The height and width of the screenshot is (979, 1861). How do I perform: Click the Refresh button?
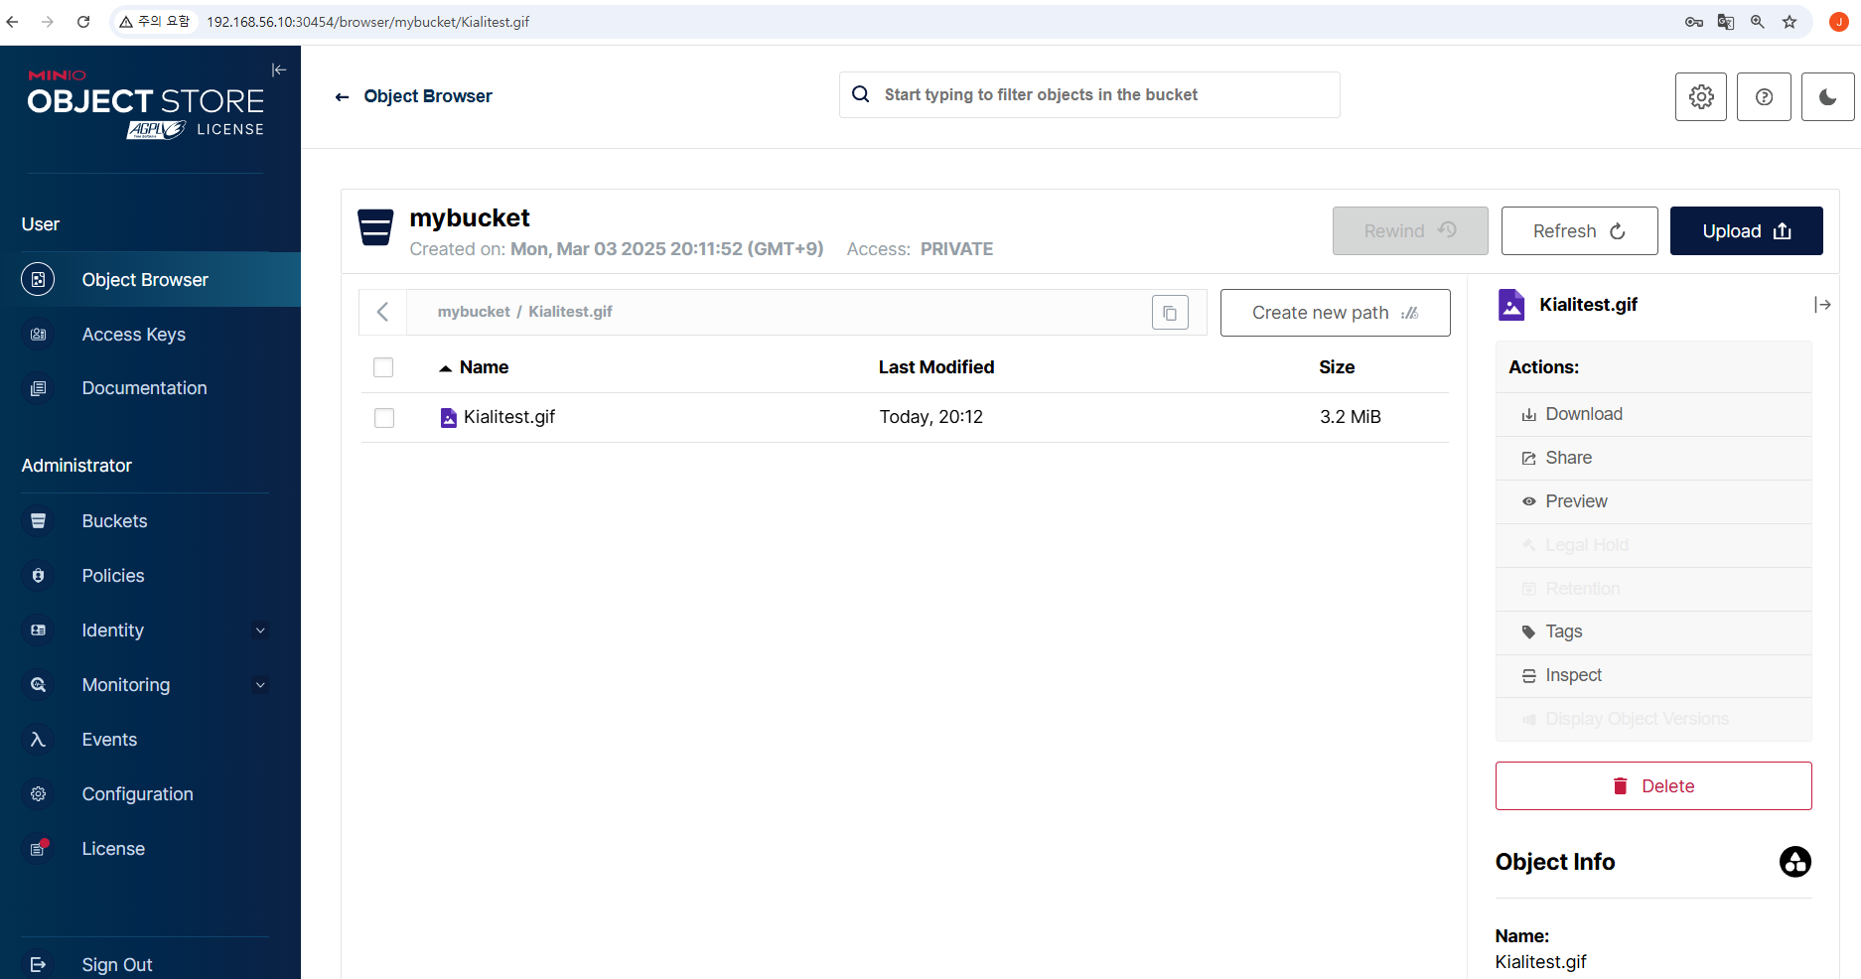tap(1579, 231)
